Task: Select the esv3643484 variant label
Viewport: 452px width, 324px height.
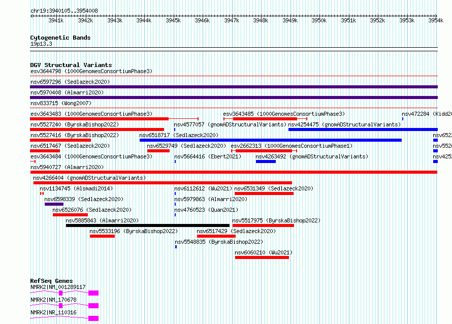Action: pyautogui.click(x=91, y=156)
